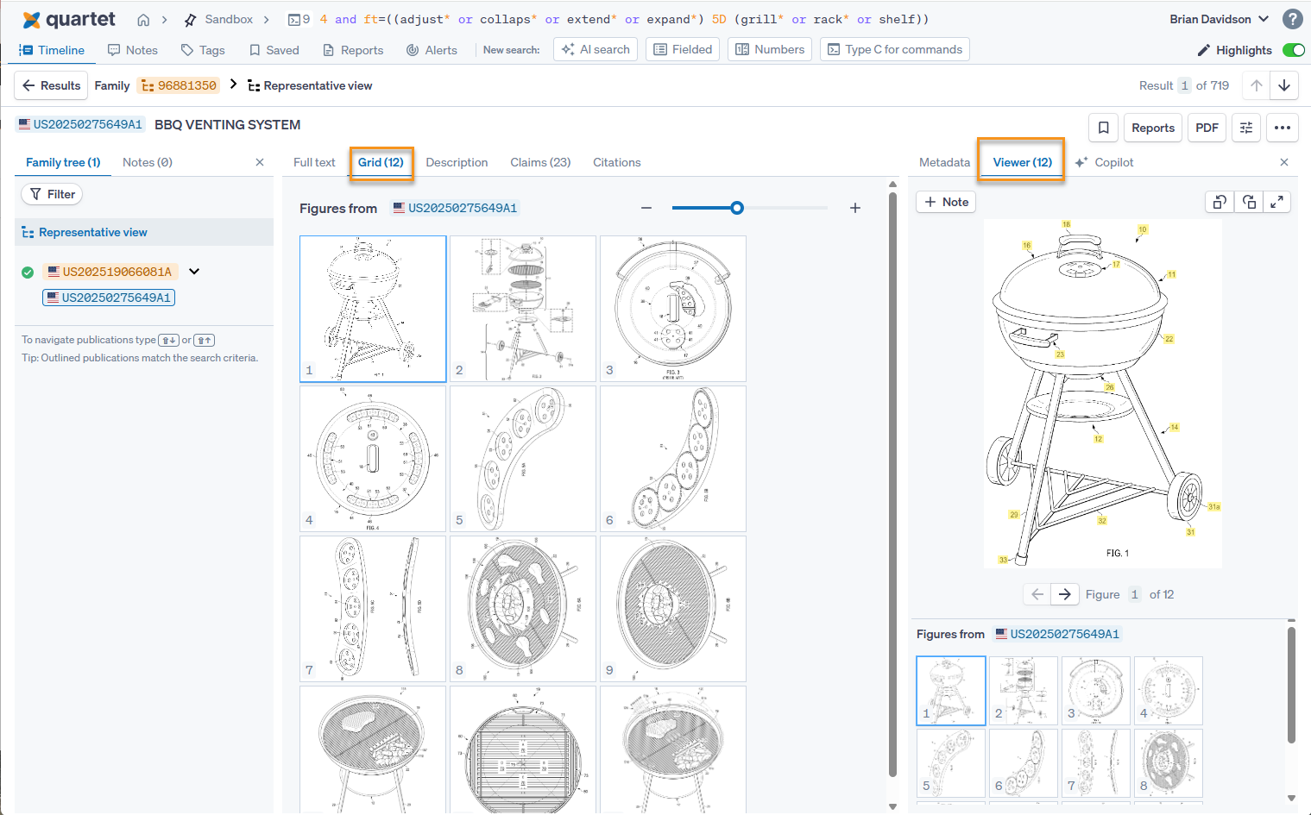Show the next figure in the viewer
1311x815 pixels.
[1065, 594]
